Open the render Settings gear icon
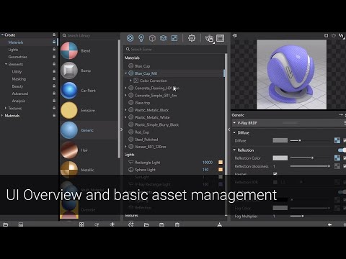 tap(192, 38)
